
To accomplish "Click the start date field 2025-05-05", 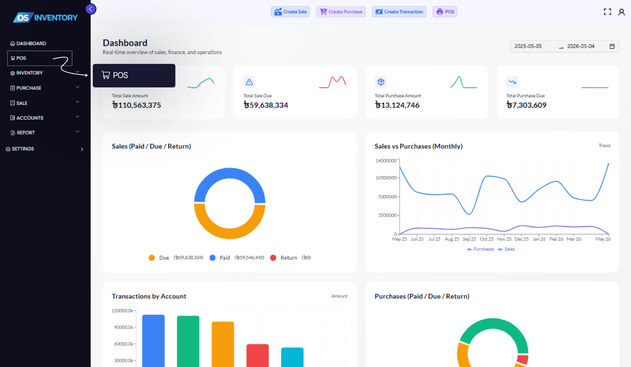I will (x=528, y=46).
